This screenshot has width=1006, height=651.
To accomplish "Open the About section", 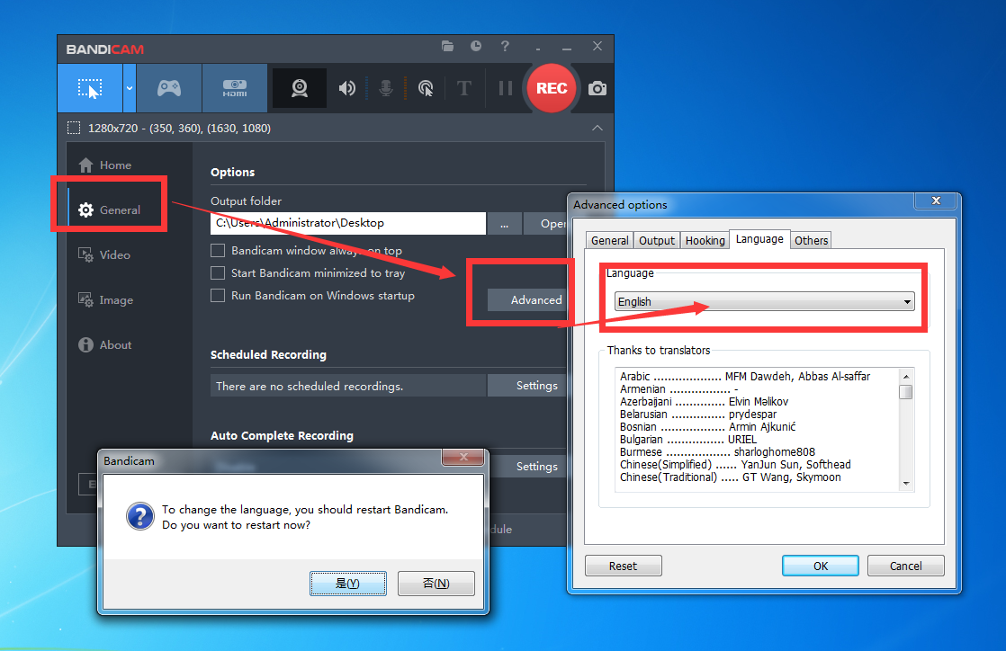I will click(105, 344).
